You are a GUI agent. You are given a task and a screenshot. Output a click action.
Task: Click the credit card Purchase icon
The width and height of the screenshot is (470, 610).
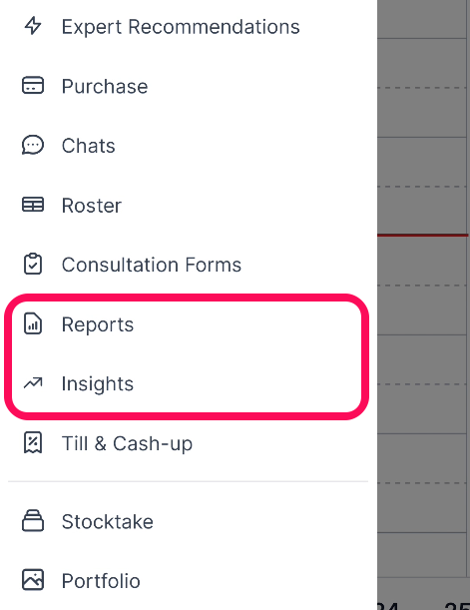click(x=33, y=86)
